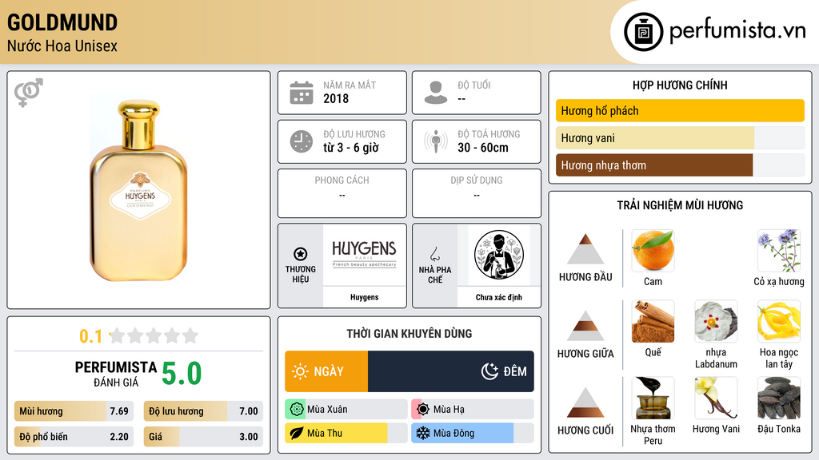
Task: Click the Thời gian khuyên dùng heading
Action: click(409, 333)
